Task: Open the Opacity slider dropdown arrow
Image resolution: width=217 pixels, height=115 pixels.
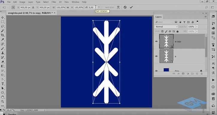Action: (x=197, y=27)
